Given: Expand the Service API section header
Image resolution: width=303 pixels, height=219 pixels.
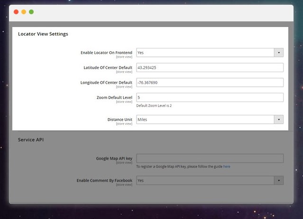Looking at the screenshot, I should (x=31, y=140).
